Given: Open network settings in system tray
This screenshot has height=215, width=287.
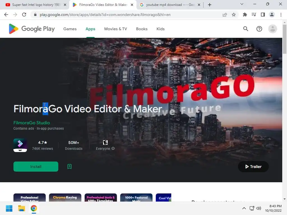Looking at the screenshot, I should tap(252, 208).
